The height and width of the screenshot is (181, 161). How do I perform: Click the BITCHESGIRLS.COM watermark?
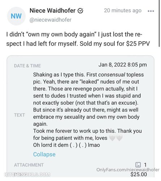click(x=27, y=174)
